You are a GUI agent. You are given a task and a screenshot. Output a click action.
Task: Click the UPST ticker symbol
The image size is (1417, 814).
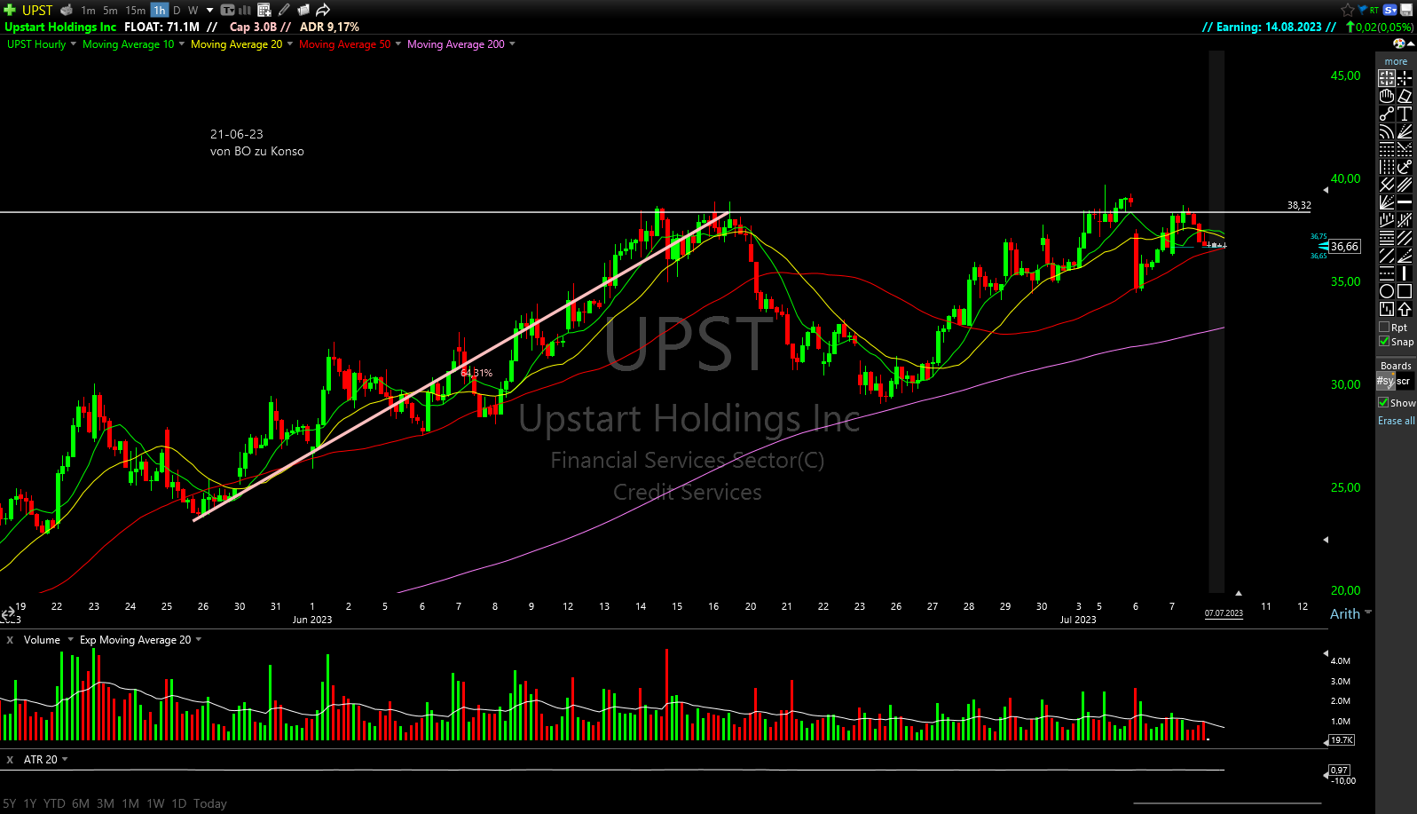[37, 11]
